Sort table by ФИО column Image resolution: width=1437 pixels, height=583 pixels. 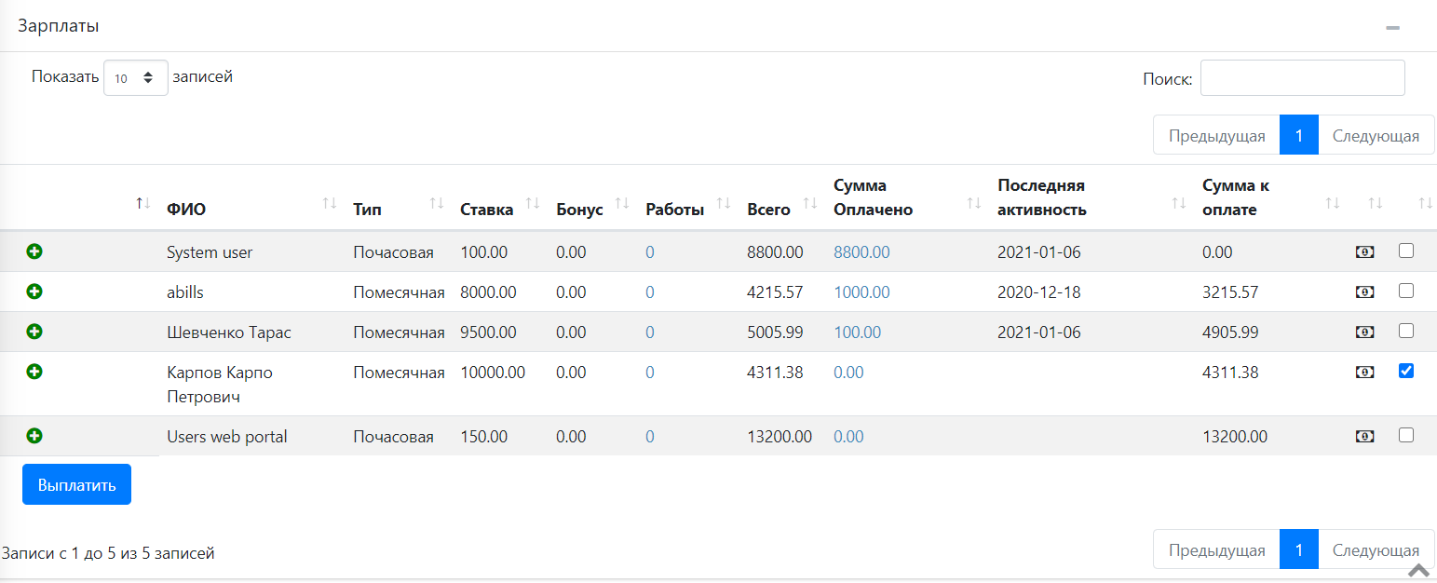click(186, 210)
